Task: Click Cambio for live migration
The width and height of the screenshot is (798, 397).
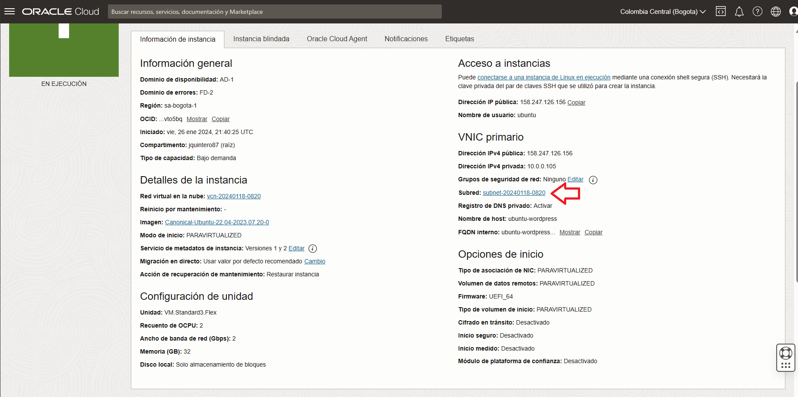Action: click(315, 261)
